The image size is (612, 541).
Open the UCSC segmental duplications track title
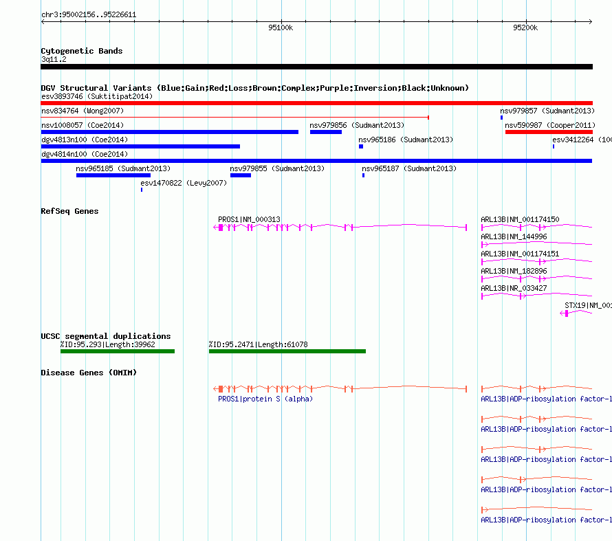point(106,336)
